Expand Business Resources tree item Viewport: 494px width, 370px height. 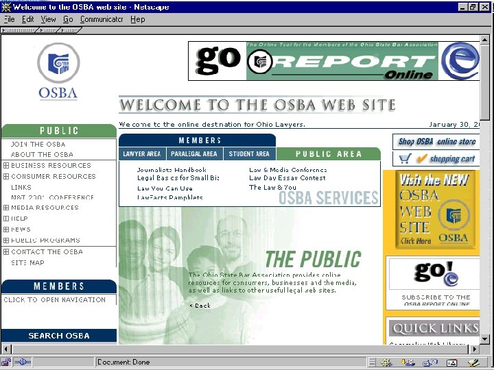(6, 165)
